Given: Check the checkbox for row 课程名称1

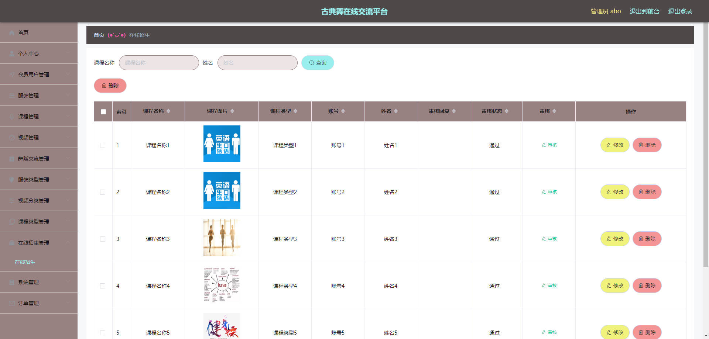Looking at the screenshot, I should click(x=103, y=145).
